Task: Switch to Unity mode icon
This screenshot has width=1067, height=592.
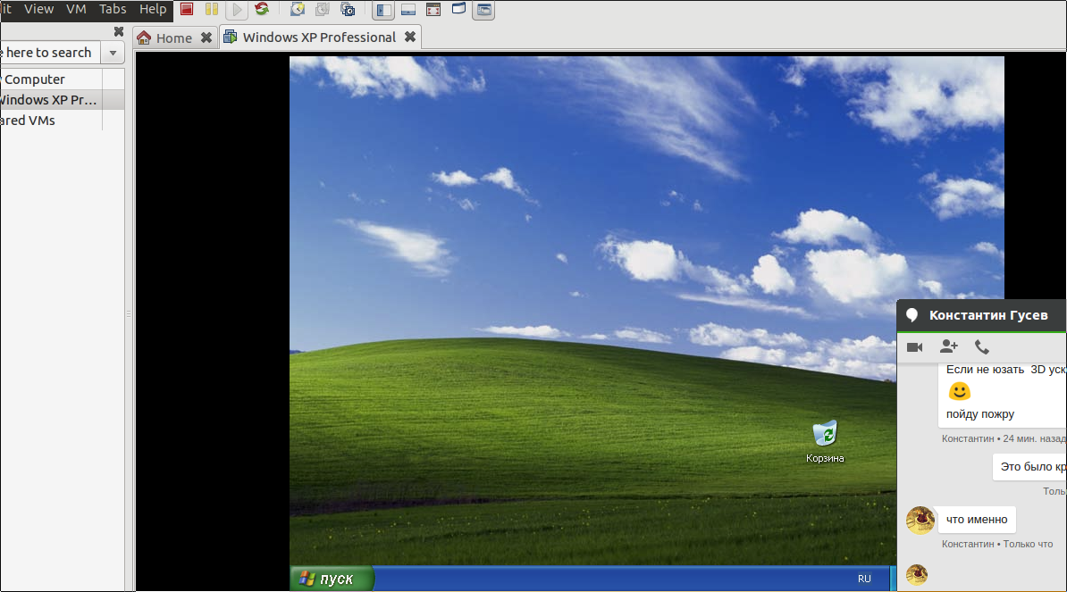Action: coord(458,9)
